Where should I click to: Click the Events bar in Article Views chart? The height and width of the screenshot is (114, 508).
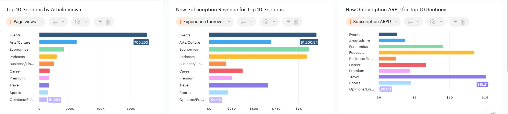(x=93, y=35)
